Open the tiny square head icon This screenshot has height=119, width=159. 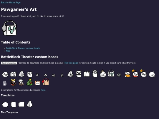coord(54,76)
